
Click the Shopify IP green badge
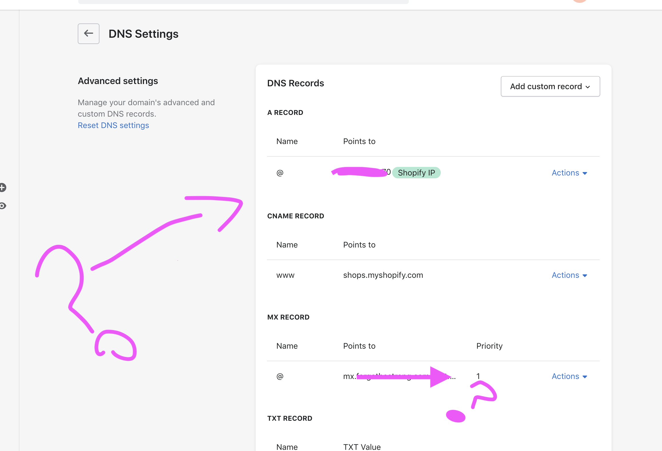tap(416, 173)
